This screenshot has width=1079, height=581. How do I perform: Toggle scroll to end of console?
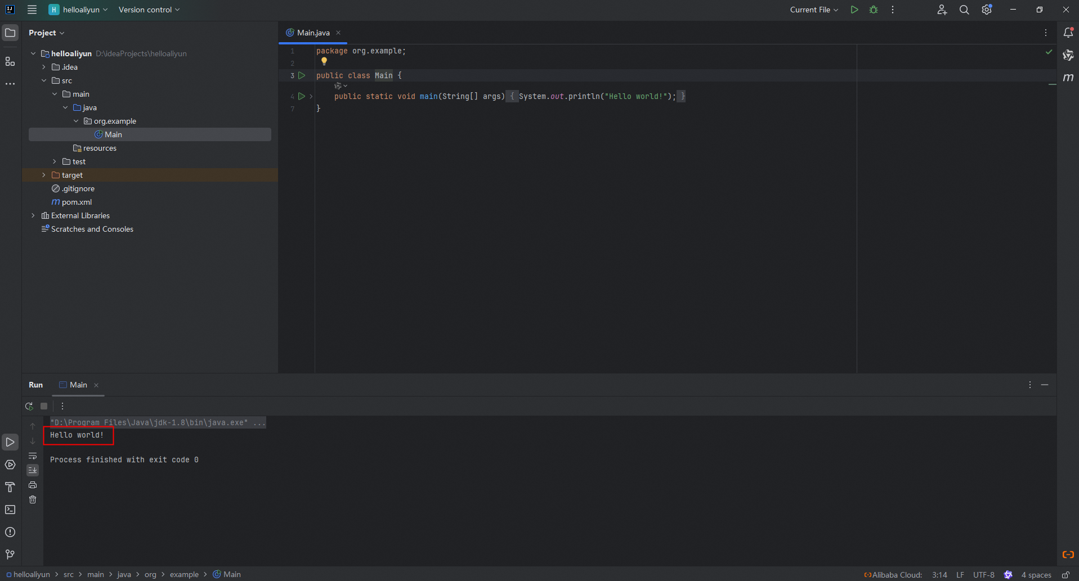33,470
